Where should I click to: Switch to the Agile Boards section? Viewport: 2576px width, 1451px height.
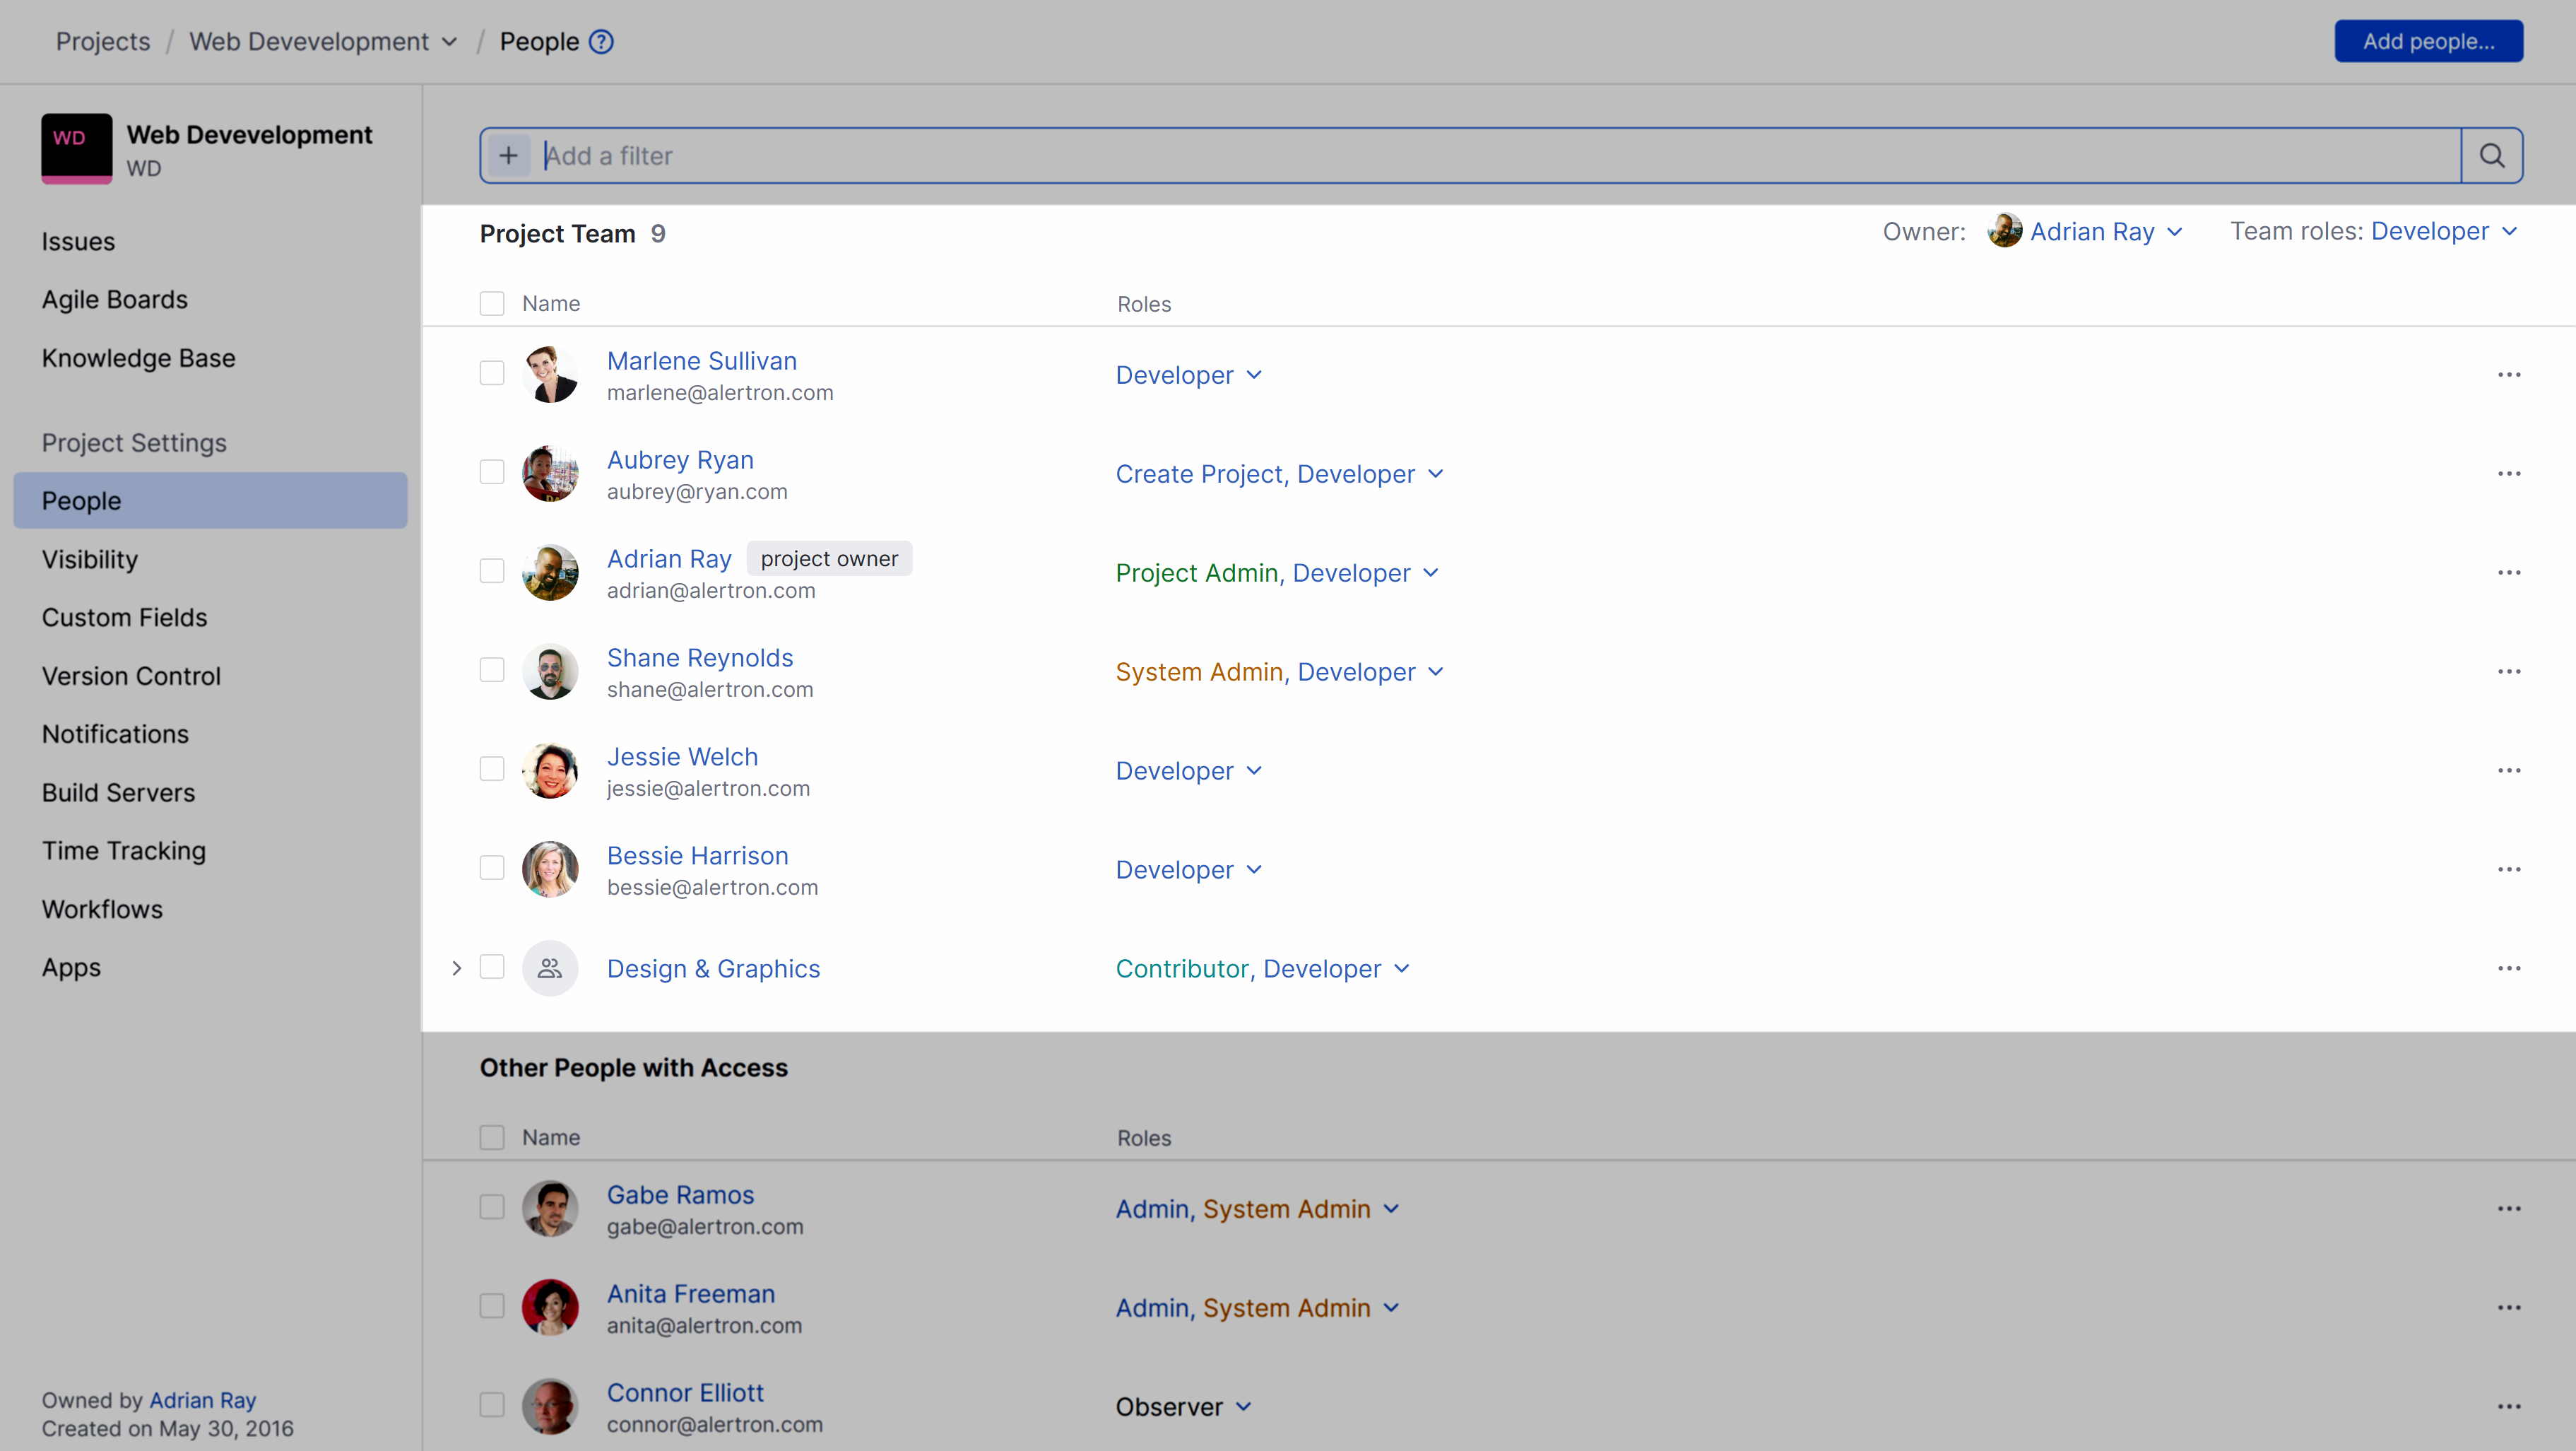tap(114, 299)
